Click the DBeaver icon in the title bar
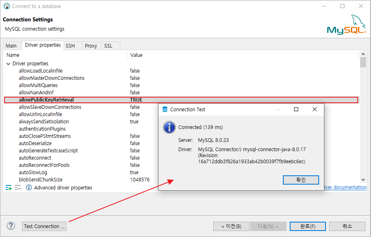The height and width of the screenshot is (237, 371). (7, 6)
